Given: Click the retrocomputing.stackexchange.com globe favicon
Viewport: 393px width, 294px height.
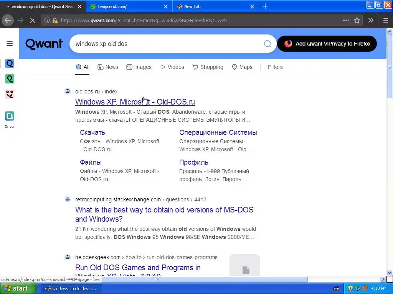Looking at the screenshot, I should [68, 199].
